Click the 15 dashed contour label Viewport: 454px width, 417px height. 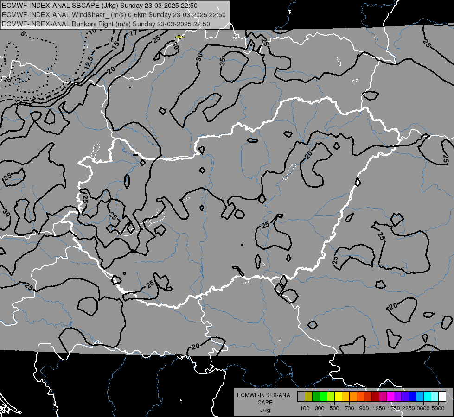tap(115, 45)
